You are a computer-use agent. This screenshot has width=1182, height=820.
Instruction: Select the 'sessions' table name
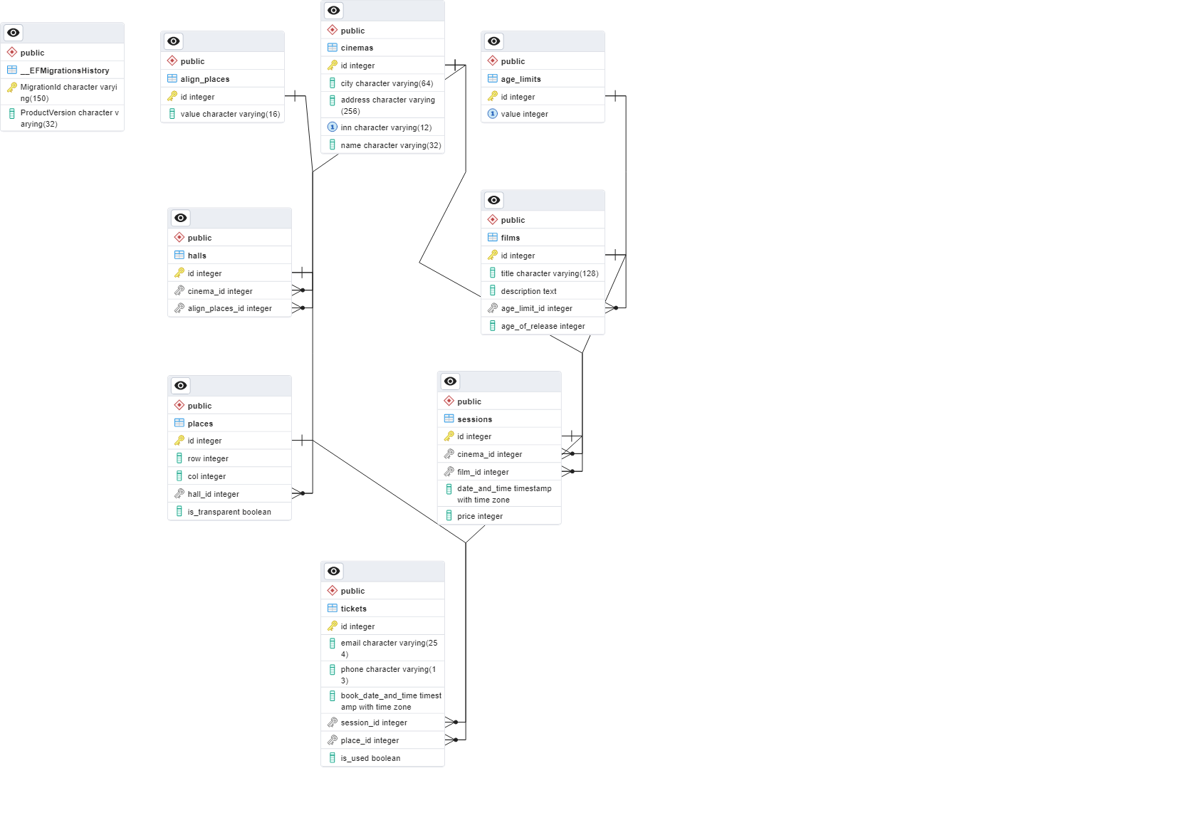[x=475, y=419]
